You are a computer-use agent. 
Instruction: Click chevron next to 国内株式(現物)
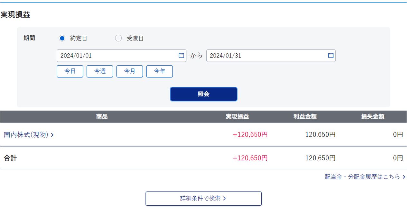[x=52, y=135]
